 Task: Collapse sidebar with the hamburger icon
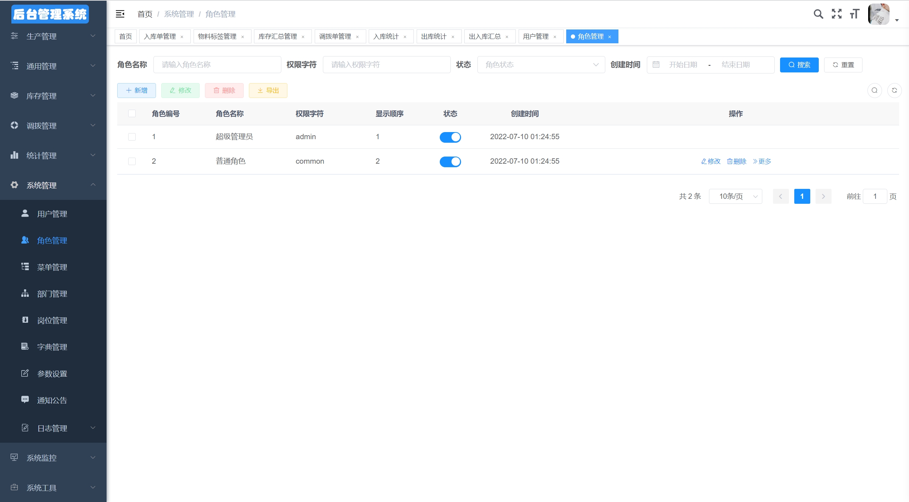click(120, 14)
